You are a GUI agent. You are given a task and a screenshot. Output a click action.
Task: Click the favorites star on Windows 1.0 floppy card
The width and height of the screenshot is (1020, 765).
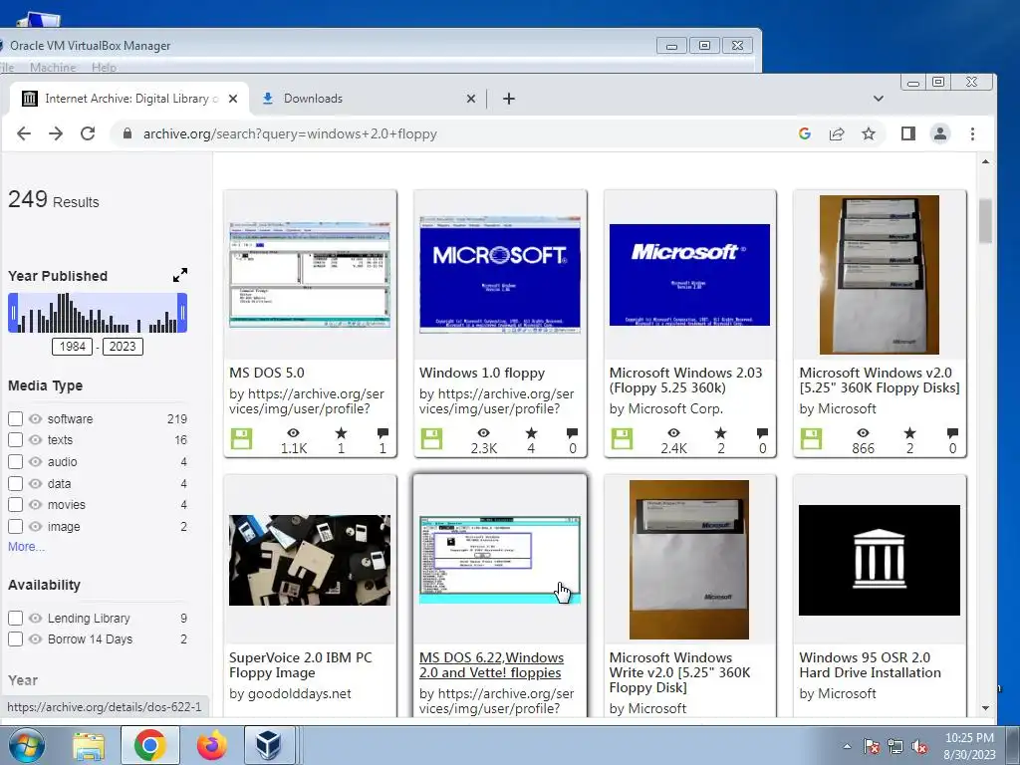tap(532, 433)
